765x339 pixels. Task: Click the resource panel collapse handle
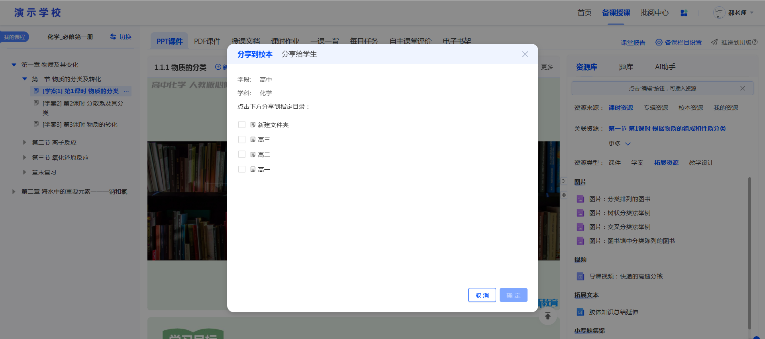tap(564, 181)
